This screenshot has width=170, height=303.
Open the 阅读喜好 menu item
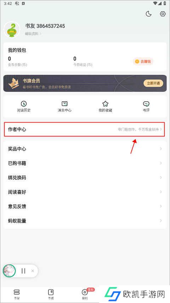point(85,192)
